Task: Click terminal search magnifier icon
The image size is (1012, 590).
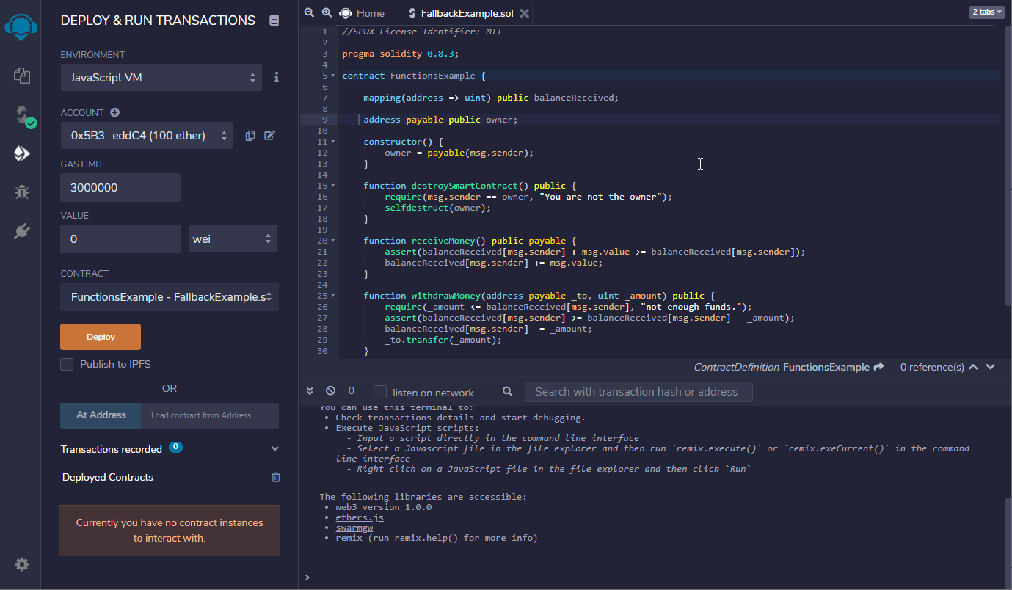Action: 507,392
